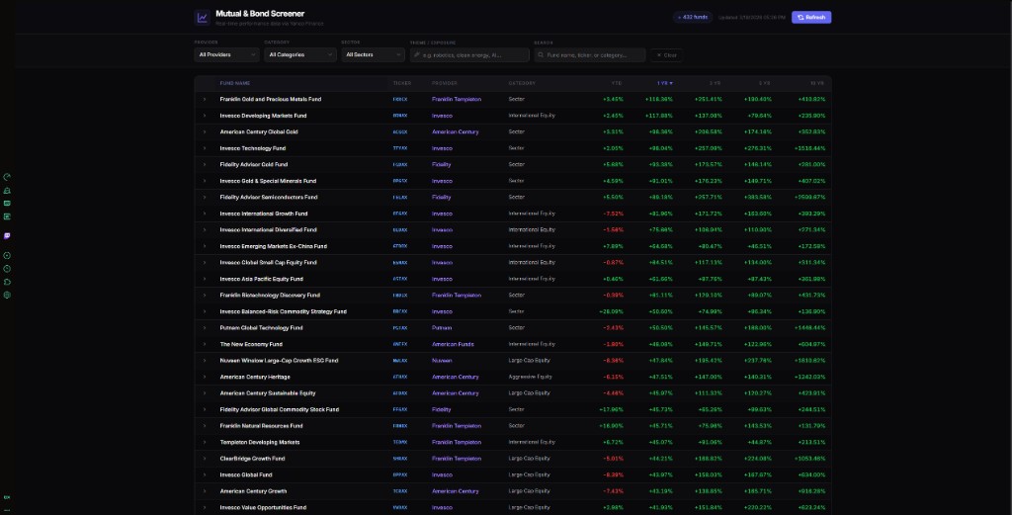Sort by 3 YR column header
Viewport: 1012px width, 515px height.
[716, 83]
